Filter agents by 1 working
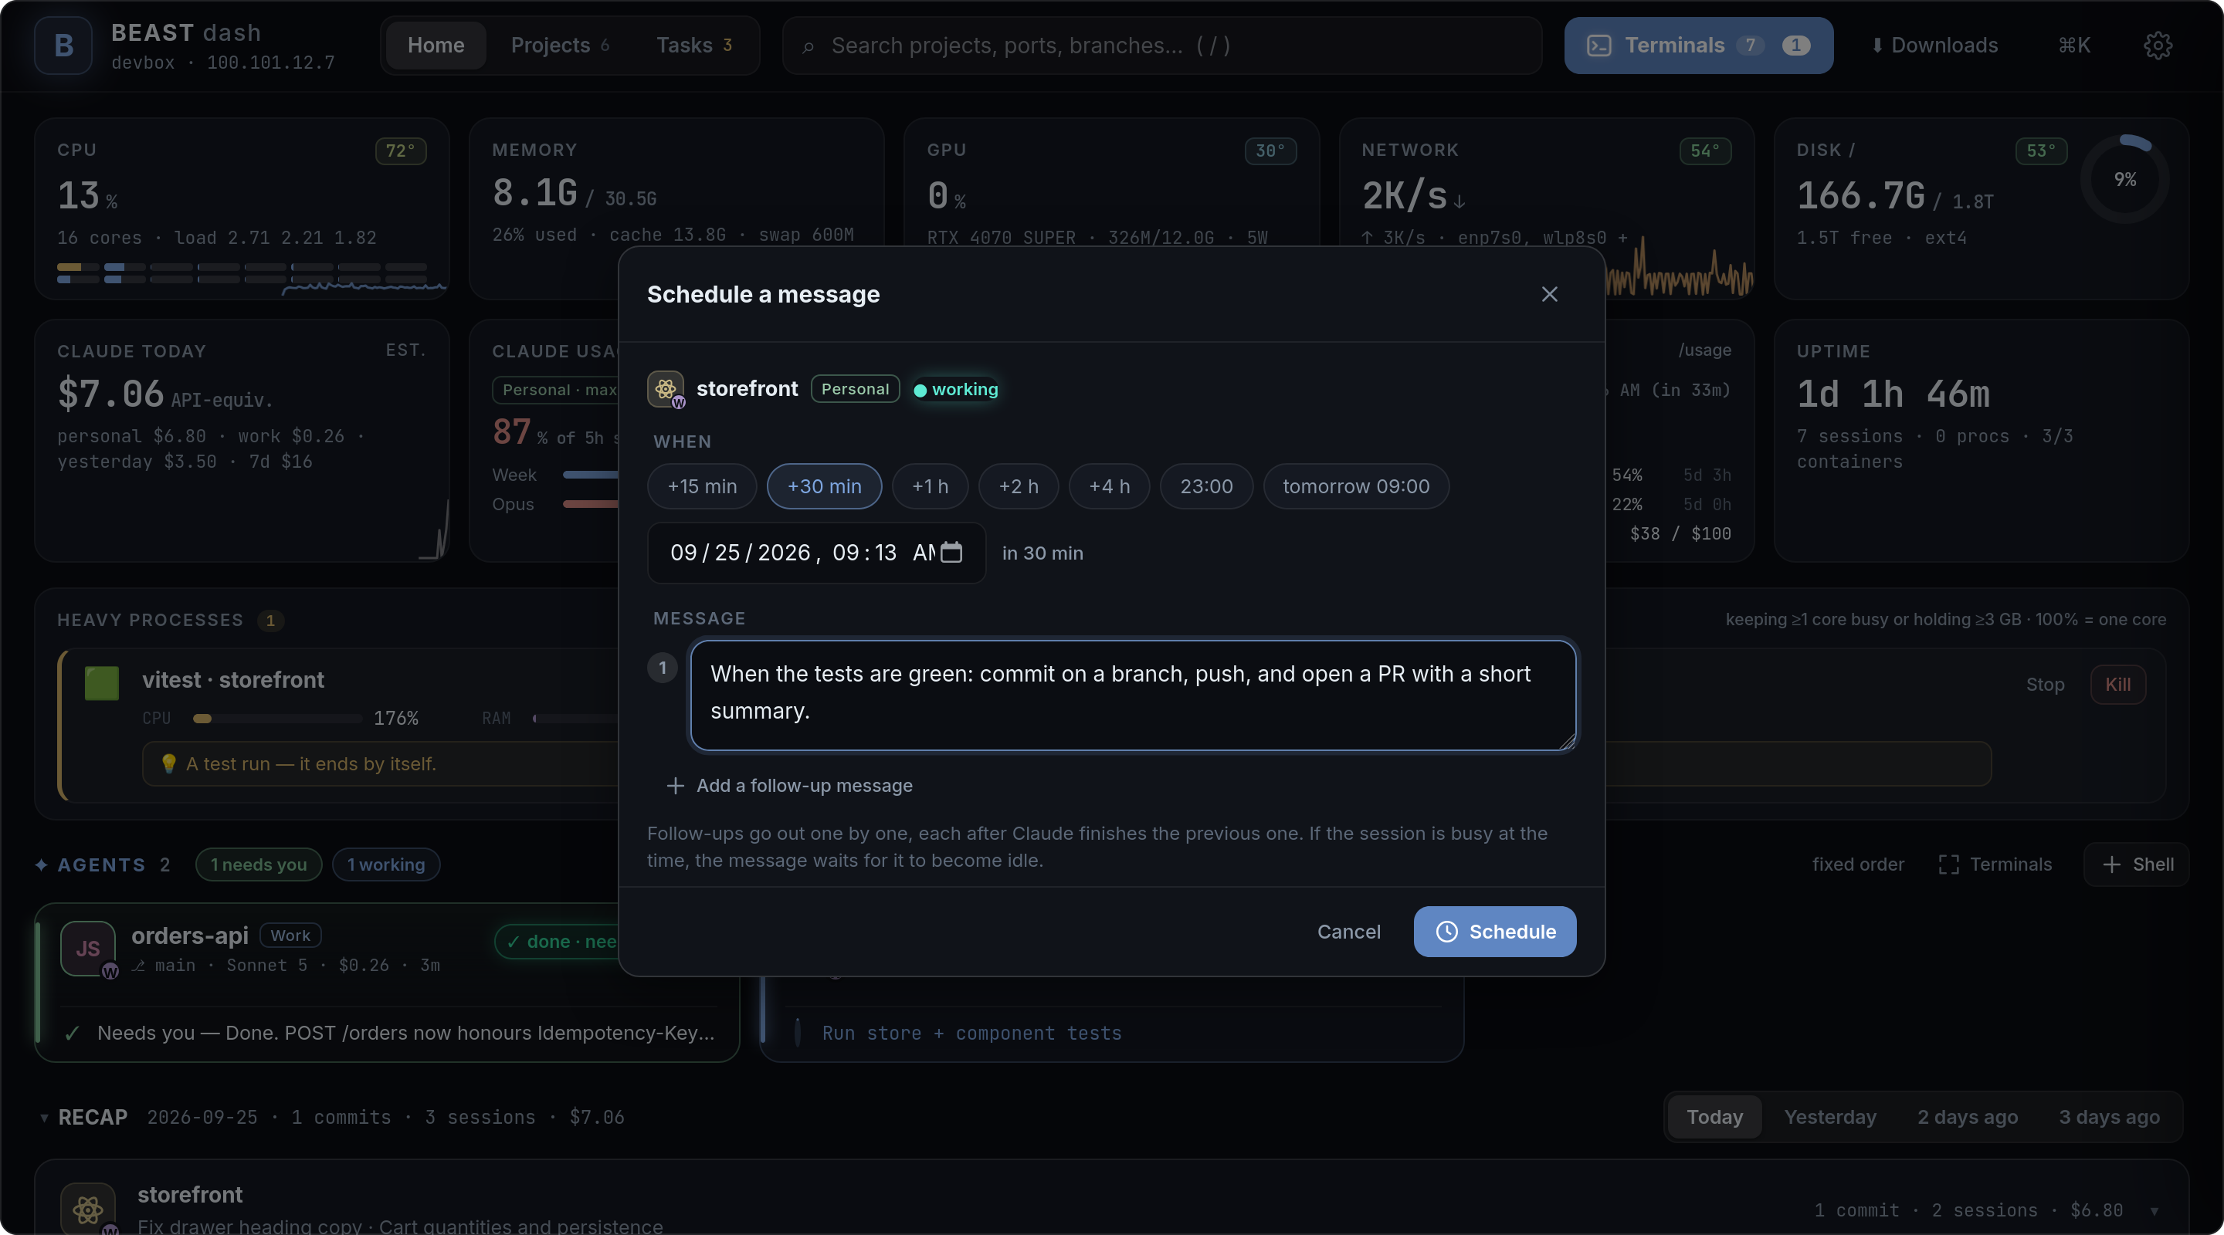This screenshot has width=2224, height=1235. 386,864
